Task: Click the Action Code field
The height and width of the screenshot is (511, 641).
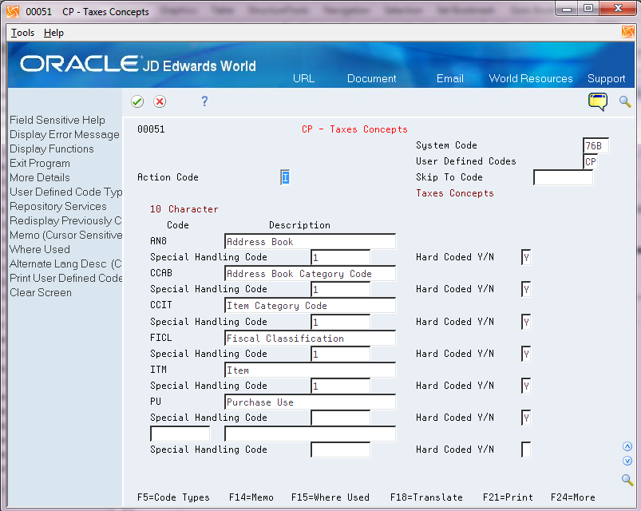Action: point(285,177)
